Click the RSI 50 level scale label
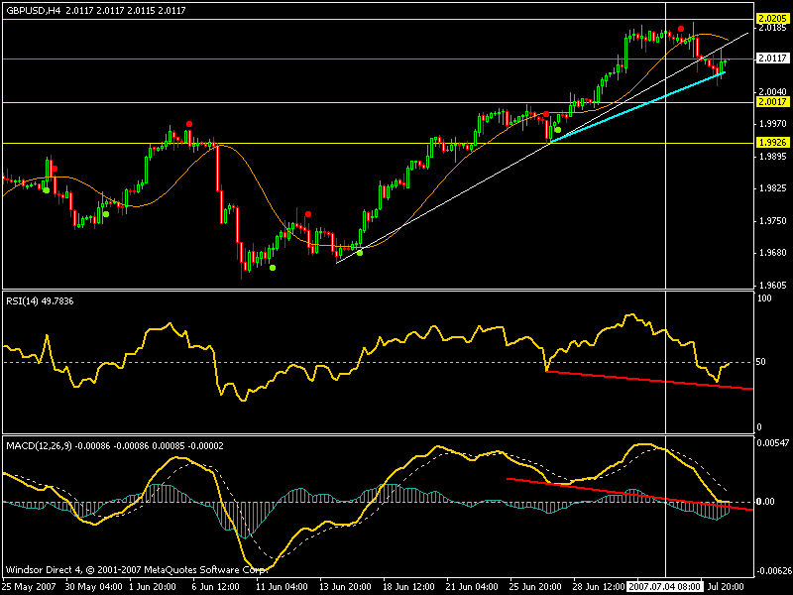This screenshot has width=793, height=595. tap(761, 362)
